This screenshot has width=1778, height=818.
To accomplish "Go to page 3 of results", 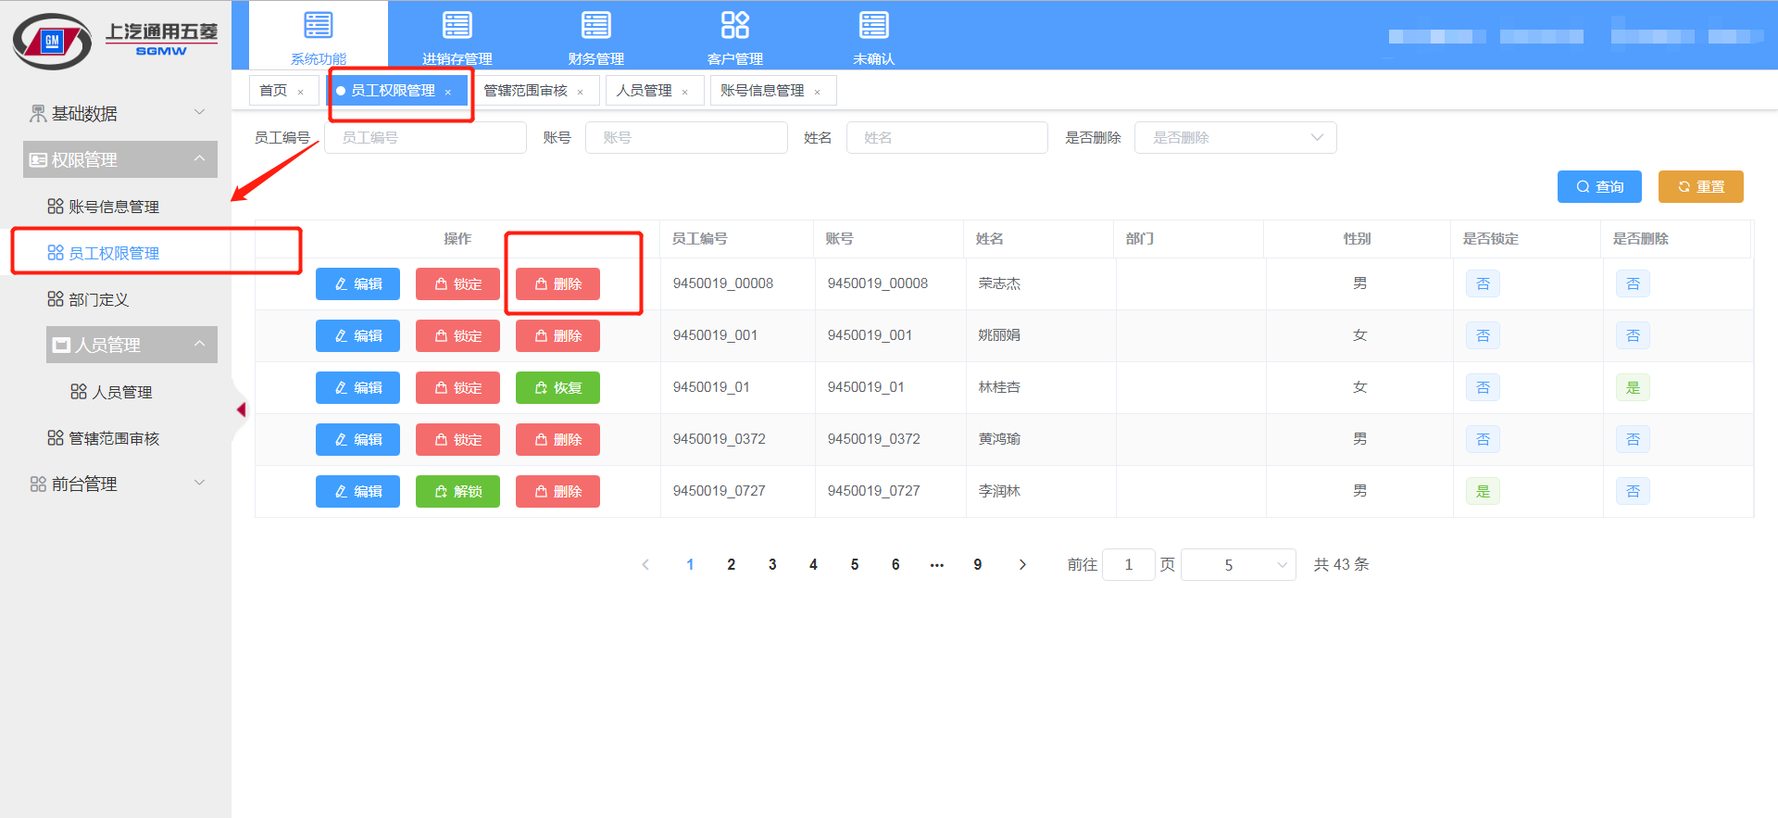I will pyautogui.click(x=772, y=564).
